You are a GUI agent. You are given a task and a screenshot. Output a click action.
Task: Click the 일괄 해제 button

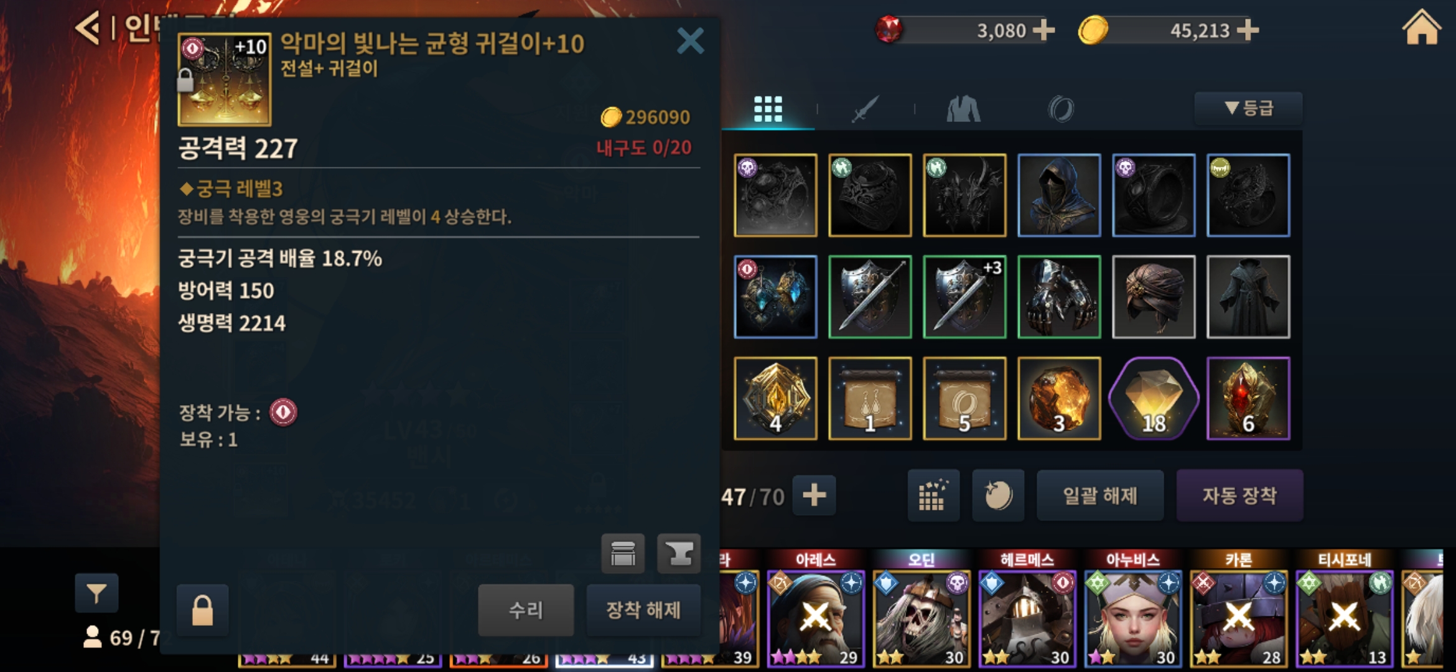click(x=1100, y=495)
